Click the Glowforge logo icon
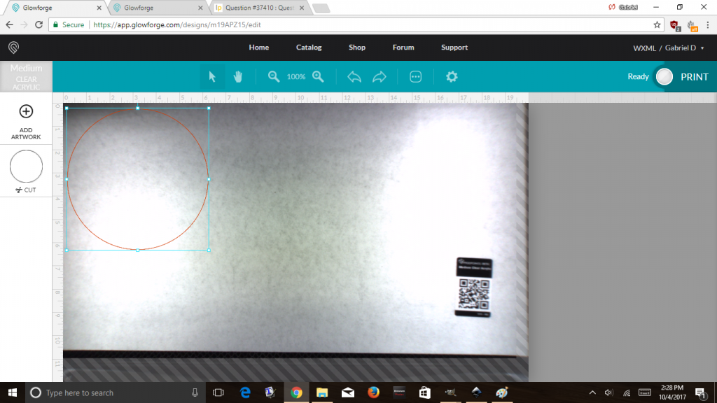This screenshot has height=403, width=717. pos(13,48)
